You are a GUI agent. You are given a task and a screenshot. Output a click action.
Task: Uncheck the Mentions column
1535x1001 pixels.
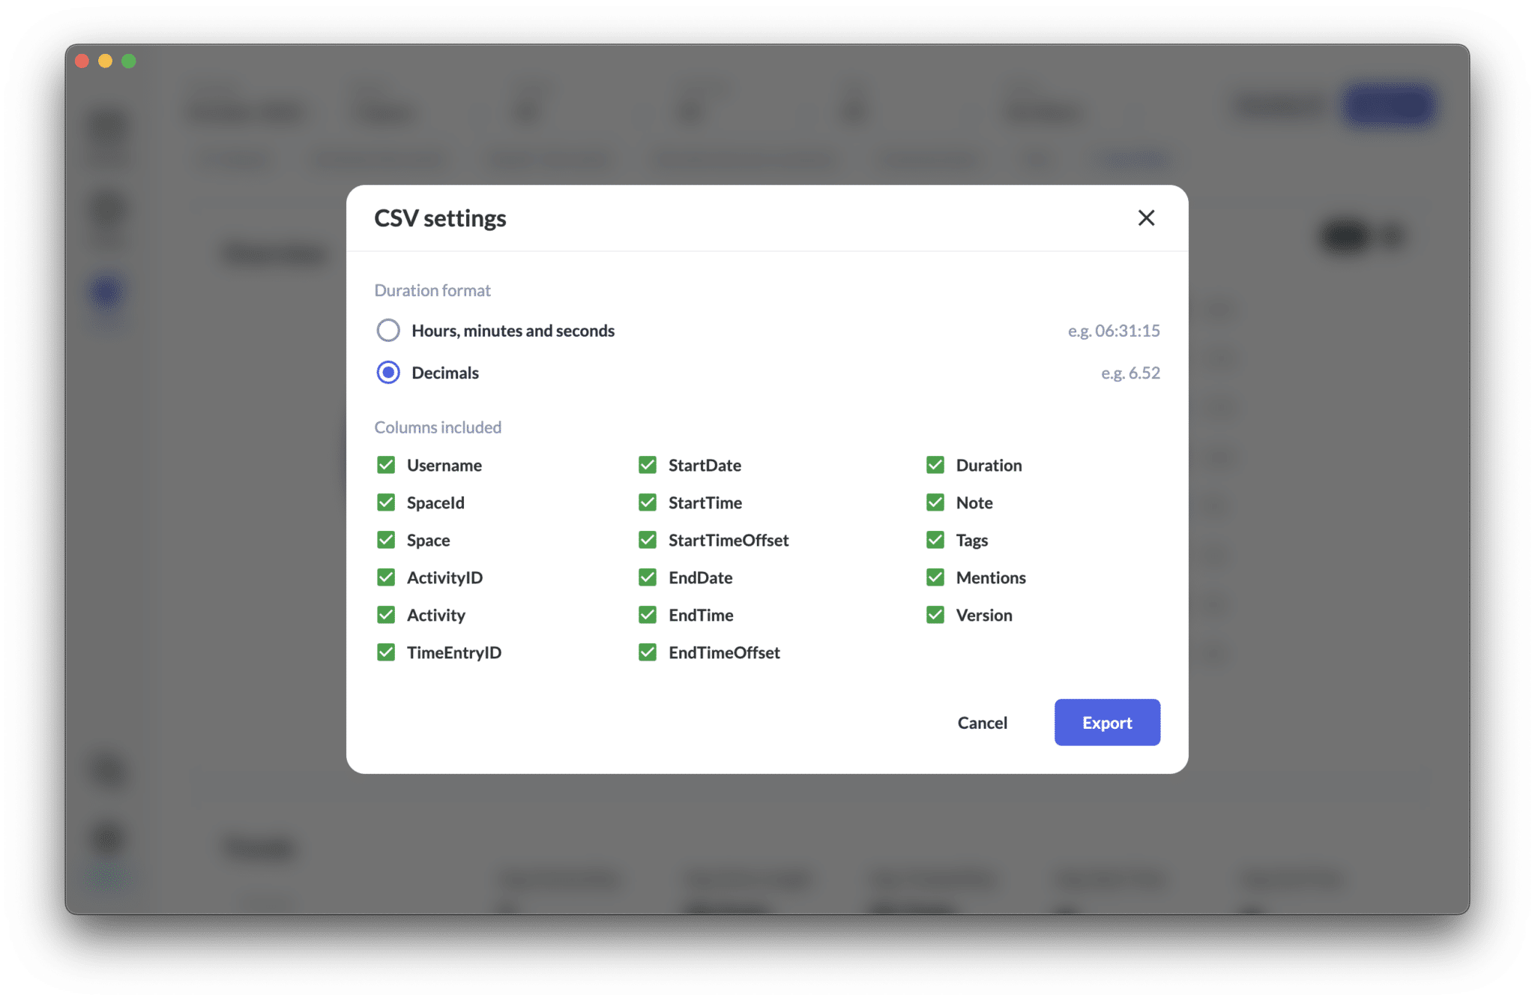coord(935,577)
